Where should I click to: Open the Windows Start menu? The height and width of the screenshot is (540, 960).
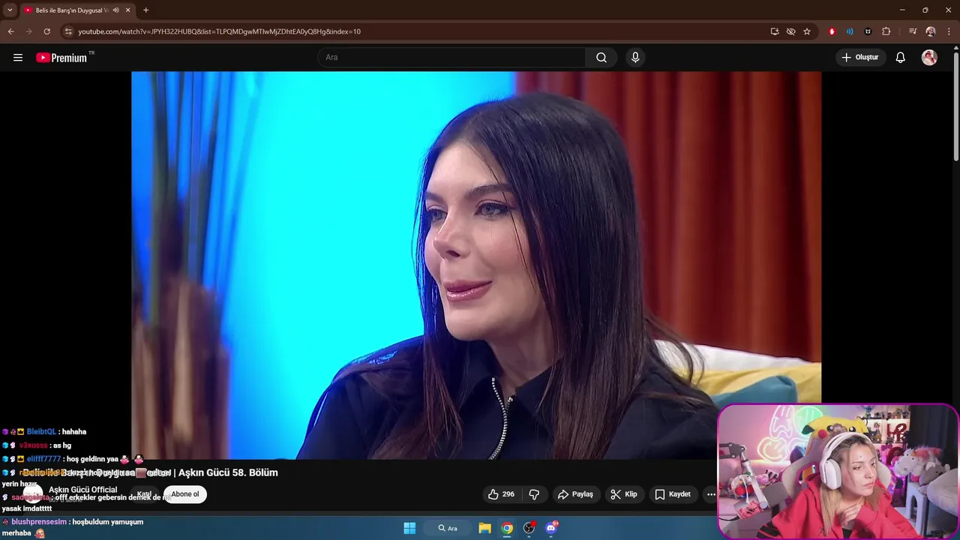point(409,528)
